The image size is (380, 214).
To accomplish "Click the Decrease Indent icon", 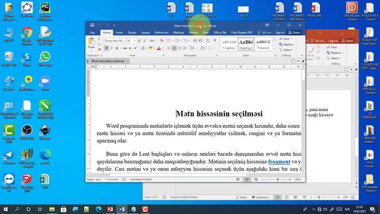I will click(x=195, y=41).
